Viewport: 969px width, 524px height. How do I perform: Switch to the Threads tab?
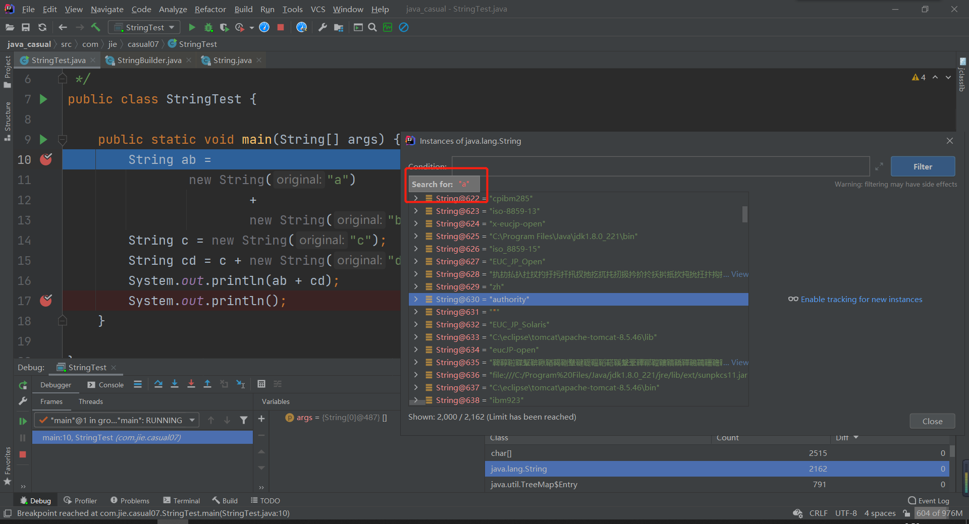point(90,401)
